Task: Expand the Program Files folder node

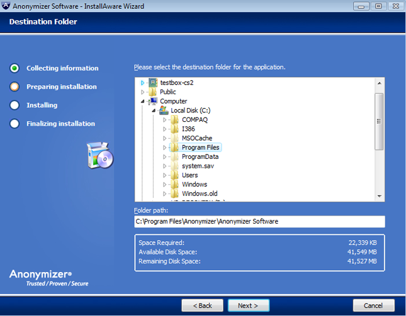Action: (x=165, y=148)
